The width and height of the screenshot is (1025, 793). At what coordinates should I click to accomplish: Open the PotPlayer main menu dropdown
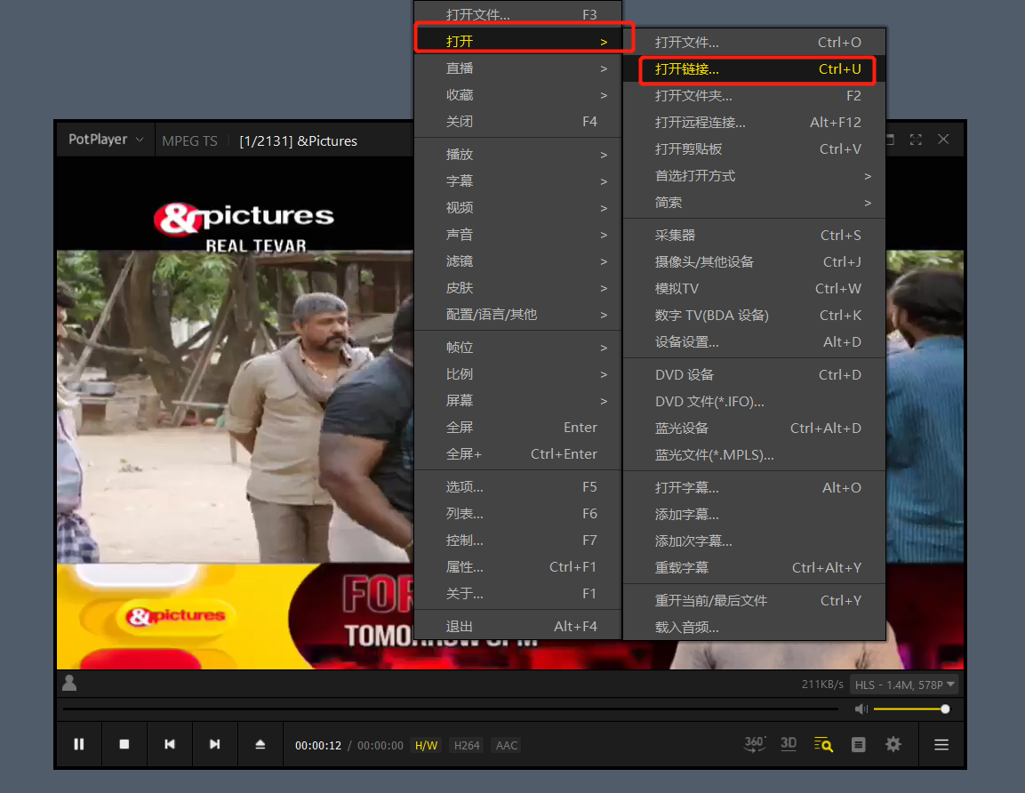click(x=106, y=140)
